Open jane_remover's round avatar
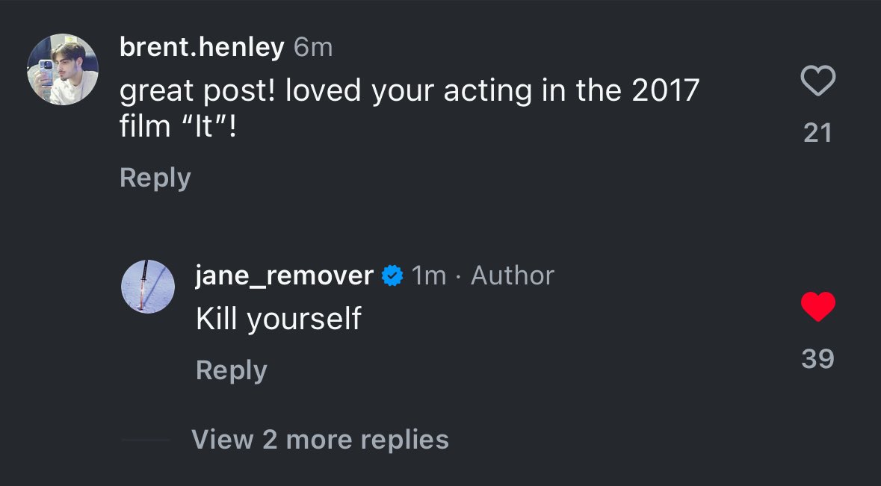This screenshot has height=486, width=881. 148,286
